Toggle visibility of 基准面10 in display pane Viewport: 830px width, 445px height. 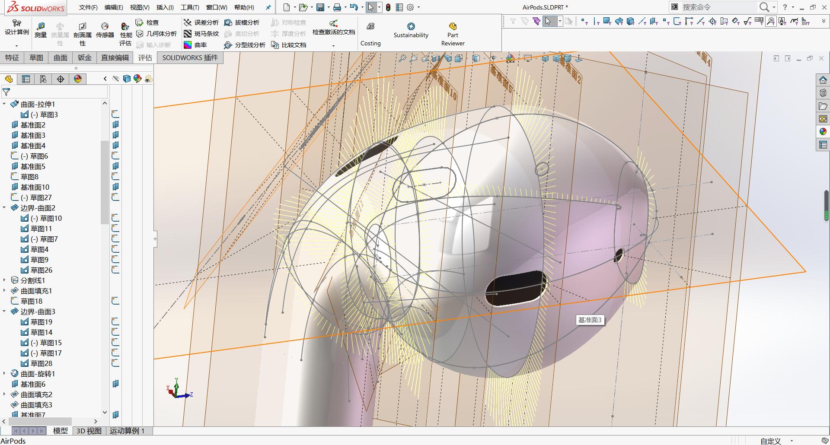pyautogui.click(x=115, y=187)
